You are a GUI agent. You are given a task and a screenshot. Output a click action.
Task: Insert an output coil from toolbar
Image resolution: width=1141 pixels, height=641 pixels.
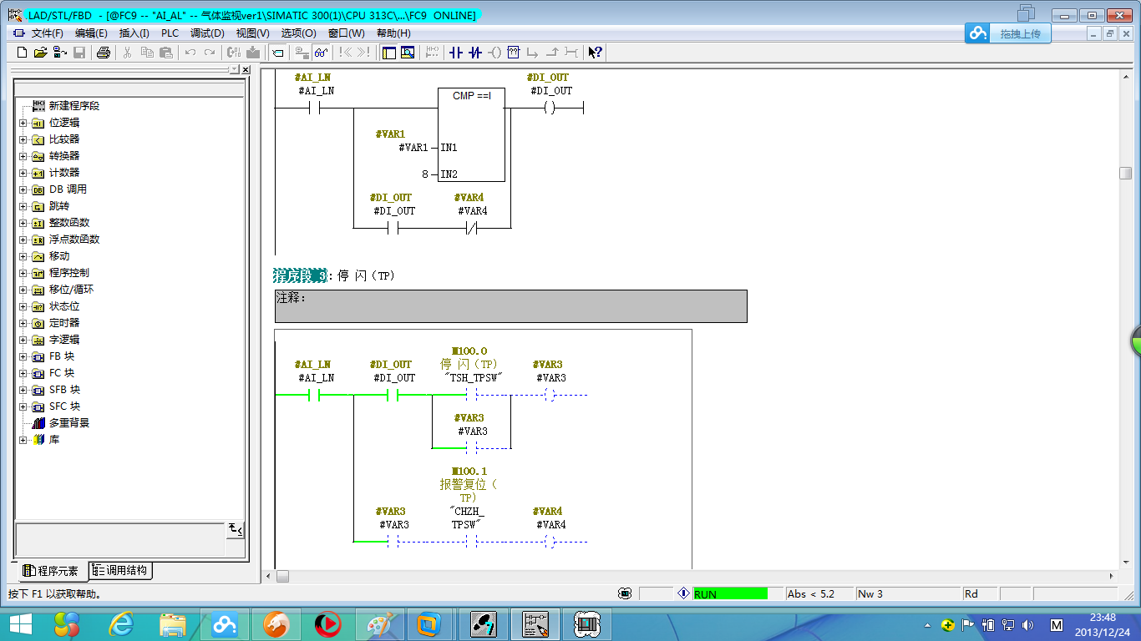pyautogui.click(x=494, y=53)
